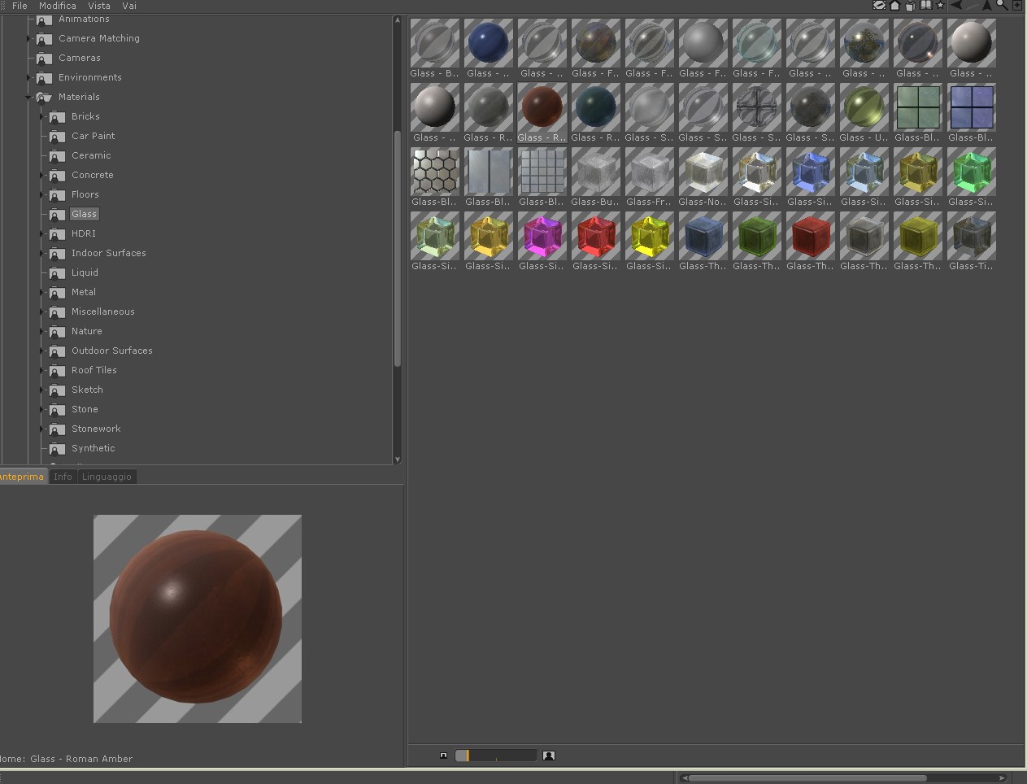The image size is (1027, 784).
Task: Click the name text 'Glass - Roman Amber'
Action: [x=81, y=759]
